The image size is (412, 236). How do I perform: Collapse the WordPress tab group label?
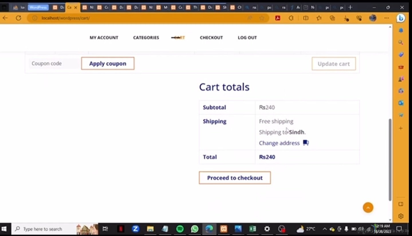tap(38, 7)
